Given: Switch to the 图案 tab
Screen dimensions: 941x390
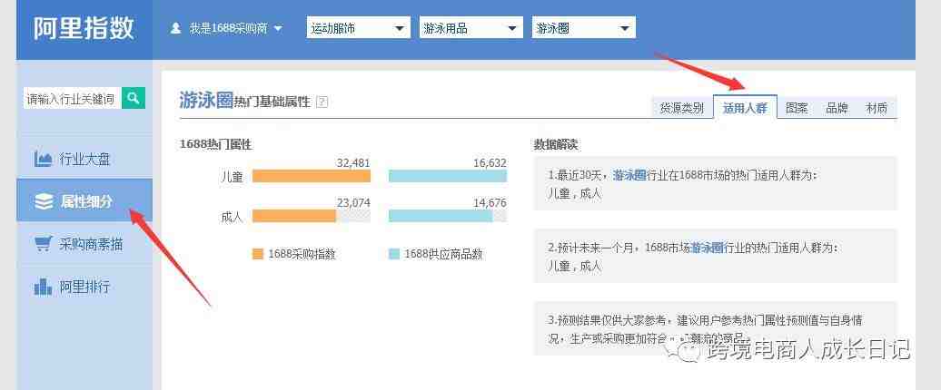Looking at the screenshot, I should click(797, 109).
